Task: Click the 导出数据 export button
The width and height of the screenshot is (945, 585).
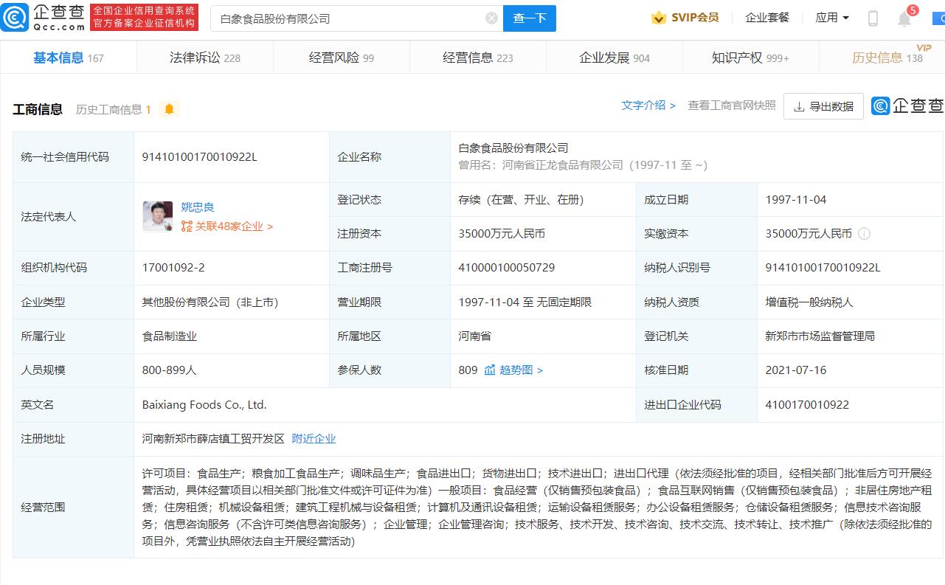Action: click(x=823, y=106)
